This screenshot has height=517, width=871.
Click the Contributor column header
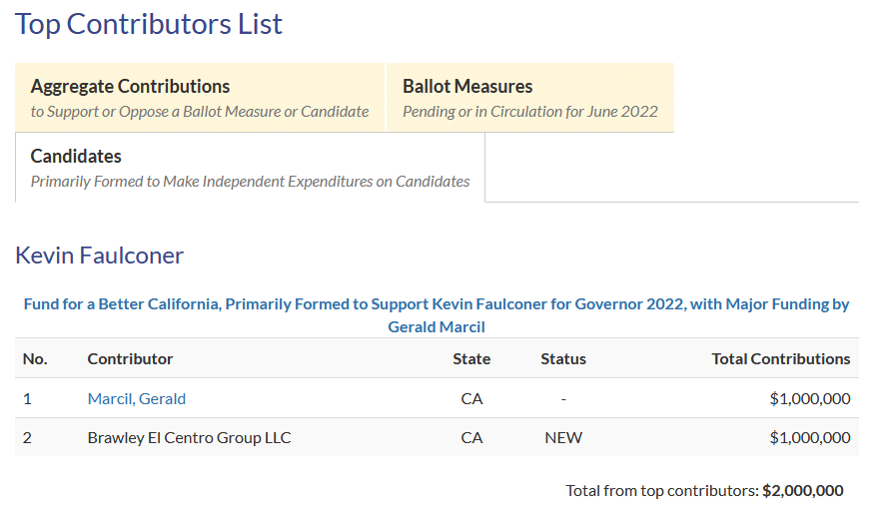point(130,358)
